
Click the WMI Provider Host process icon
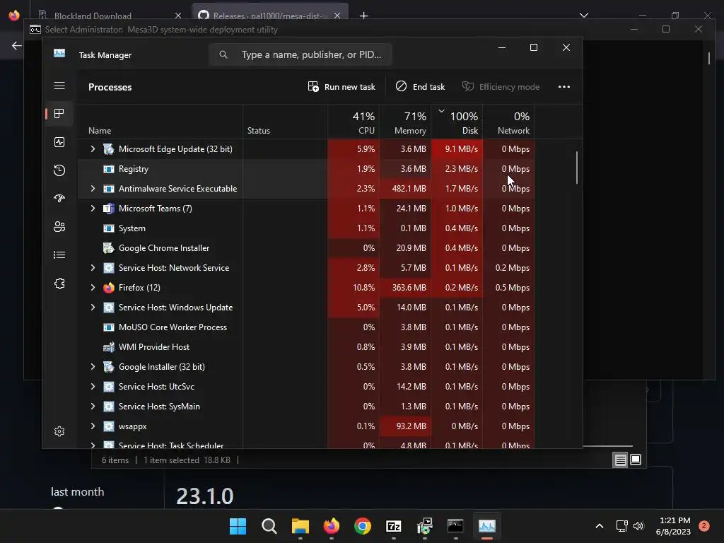(x=108, y=346)
